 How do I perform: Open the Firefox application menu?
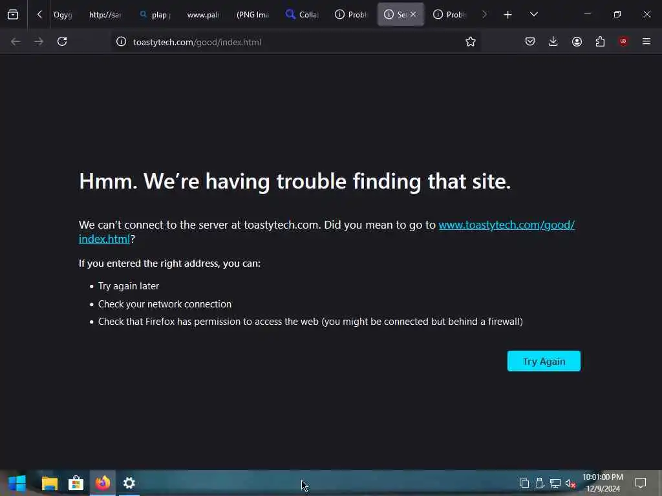pos(646,41)
